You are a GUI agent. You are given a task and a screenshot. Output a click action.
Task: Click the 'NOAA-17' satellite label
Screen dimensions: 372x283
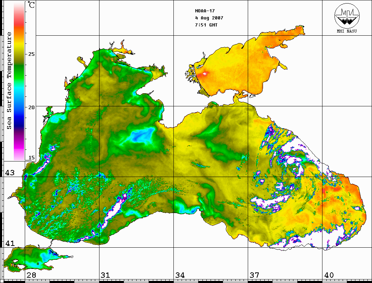coord(205,11)
